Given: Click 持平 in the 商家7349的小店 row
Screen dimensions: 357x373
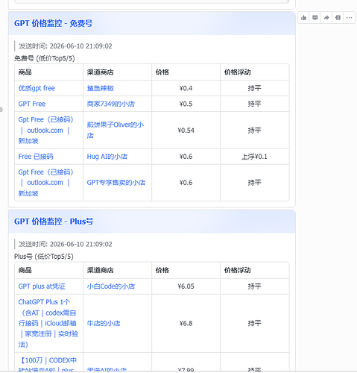Looking at the screenshot, I should tap(254, 104).
